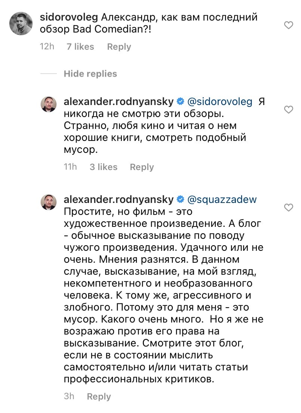Open the @squazzadew mention link
This screenshot has height=413, width=301.
point(222,199)
